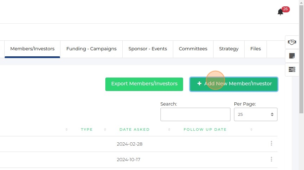Go to the Sponsor - Events tab

click(147, 49)
